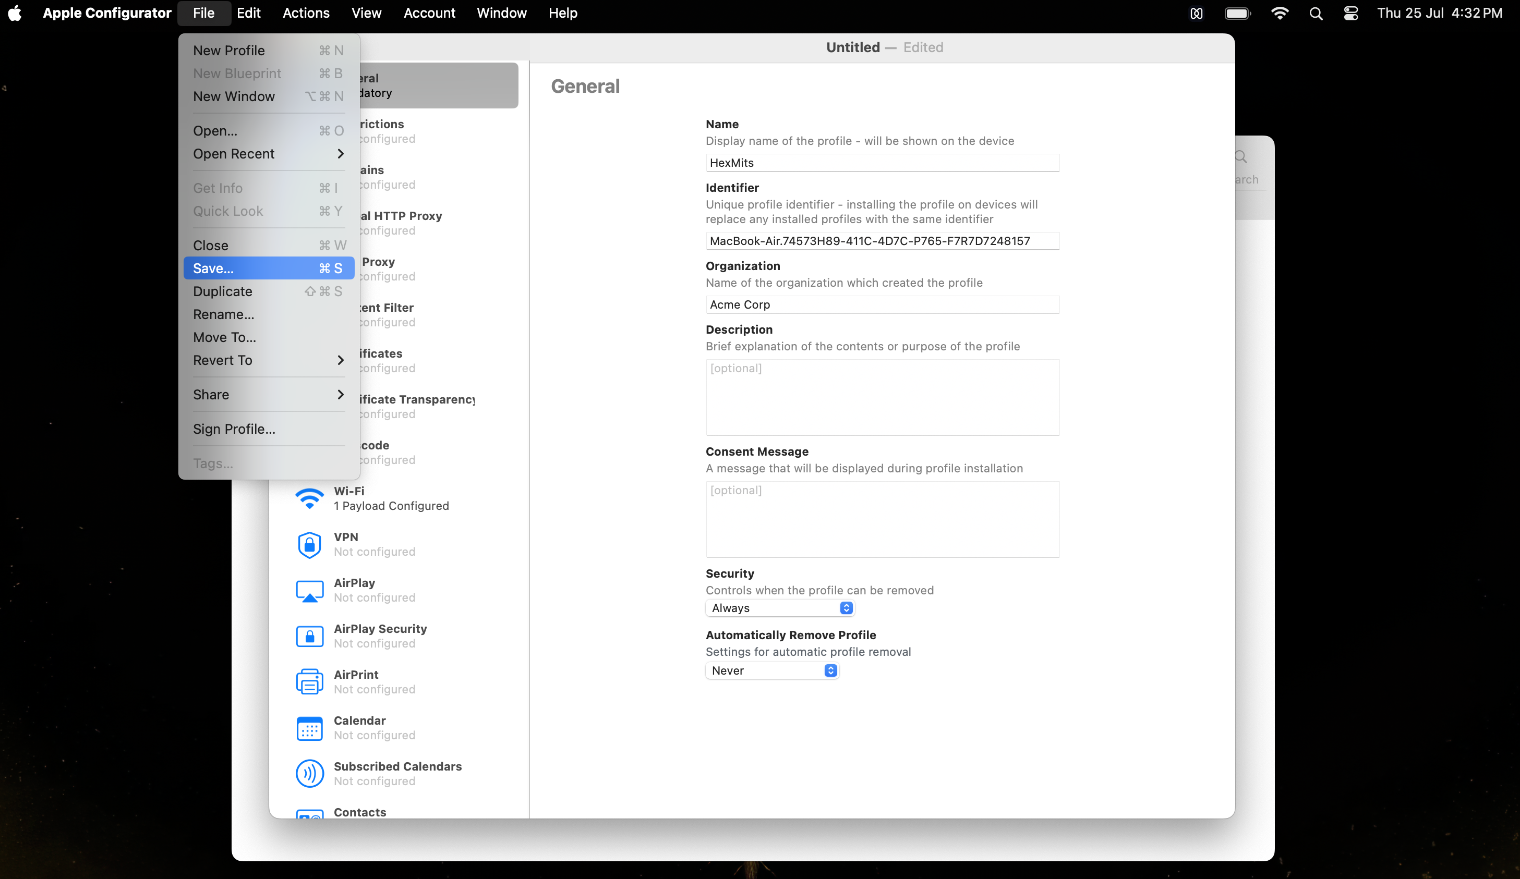The image size is (1520, 879).
Task: Click the Name field containing HexMits
Action: 883,163
